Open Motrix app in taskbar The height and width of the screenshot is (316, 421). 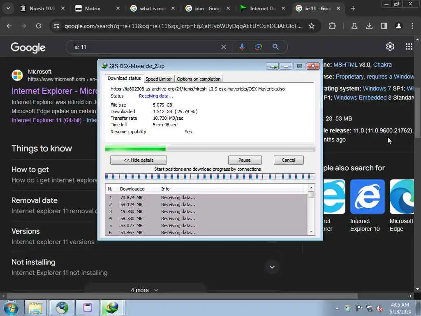(87, 308)
